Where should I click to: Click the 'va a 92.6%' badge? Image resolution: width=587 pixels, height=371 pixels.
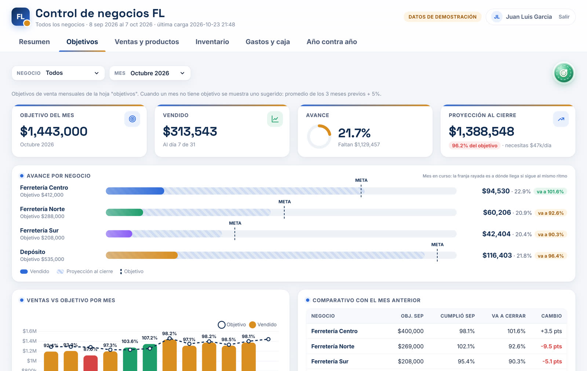(x=551, y=213)
